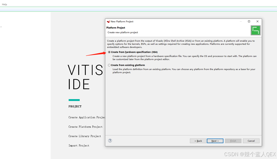The width and height of the screenshot is (277, 159).
Task: Select Create from existing platform radio
Action: coord(109,65)
